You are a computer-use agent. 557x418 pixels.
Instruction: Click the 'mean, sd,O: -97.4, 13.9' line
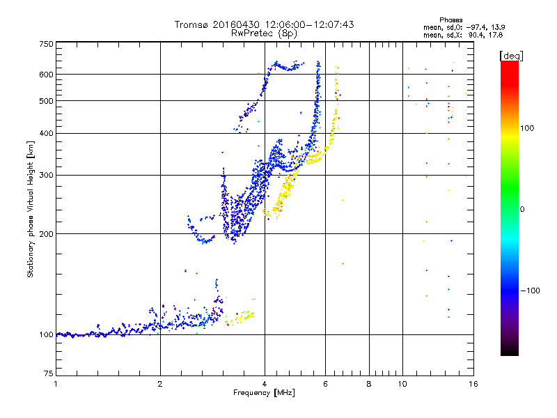click(464, 27)
